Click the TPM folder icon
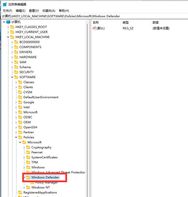Image resolution: width=188 pixels, height=197 pixels. coord(28,162)
